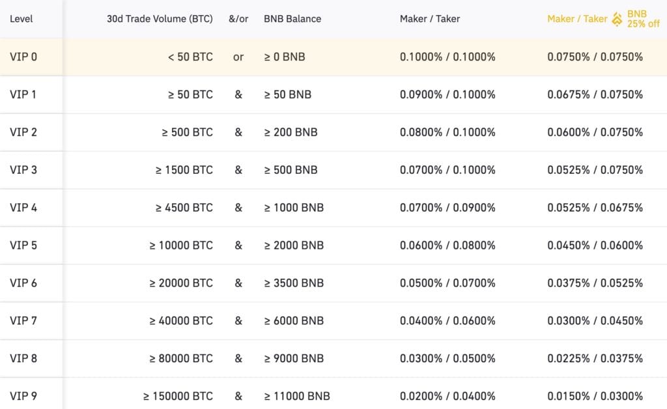
Task: Choose the VIP 5 level cell
Action: [23, 246]
